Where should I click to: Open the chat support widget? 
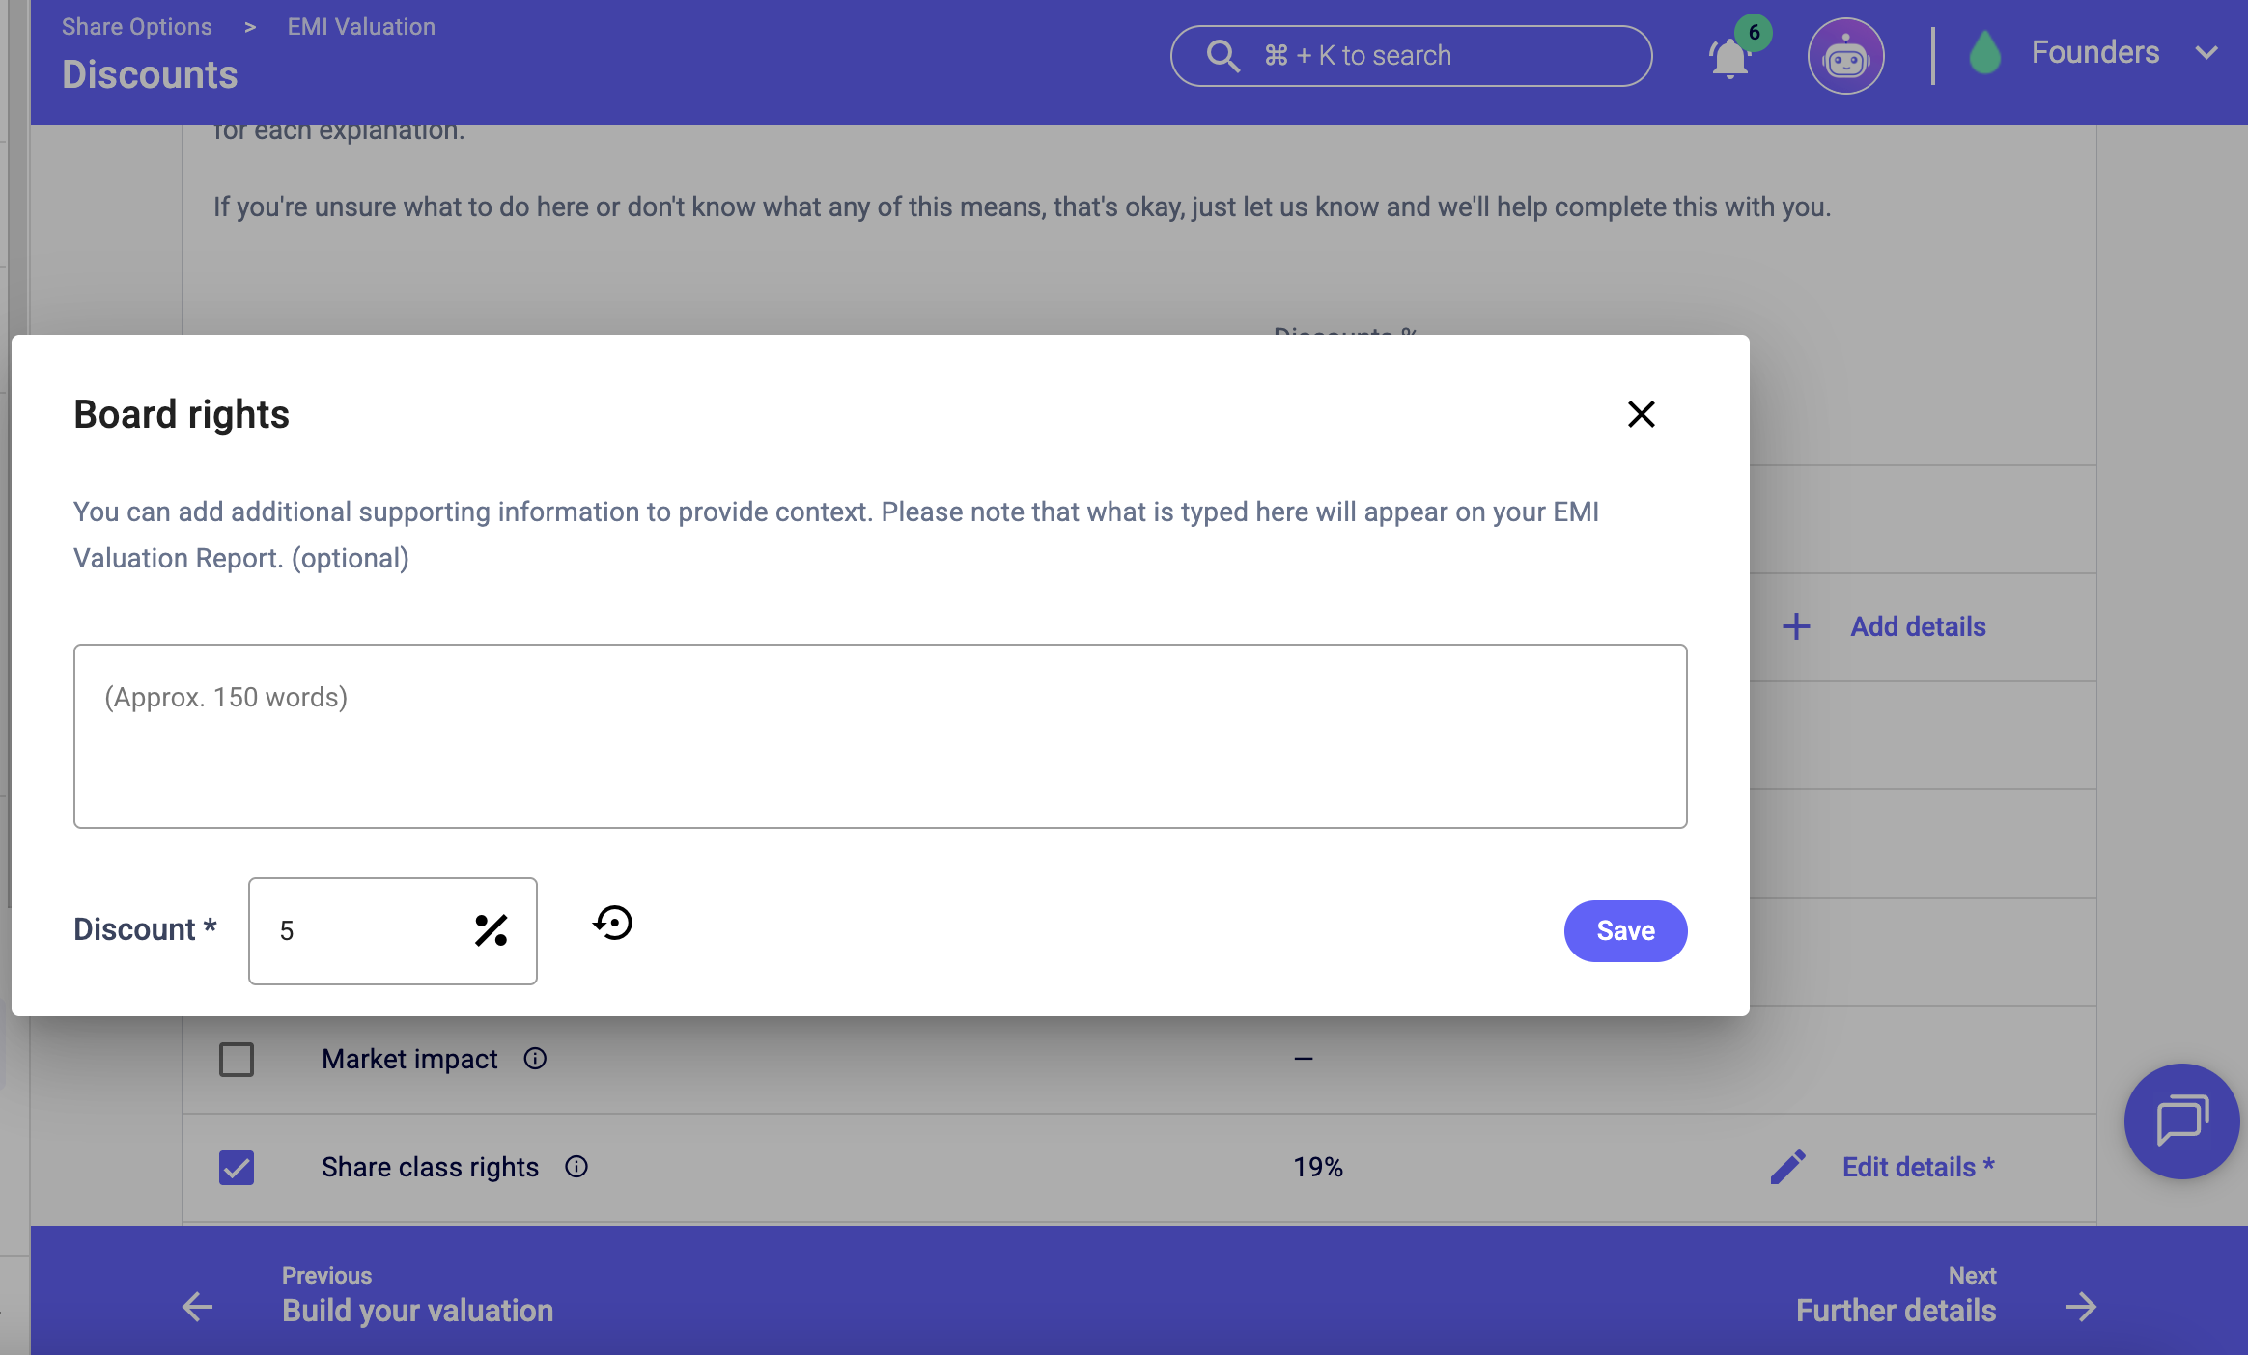click(x=2181, y=1120)
